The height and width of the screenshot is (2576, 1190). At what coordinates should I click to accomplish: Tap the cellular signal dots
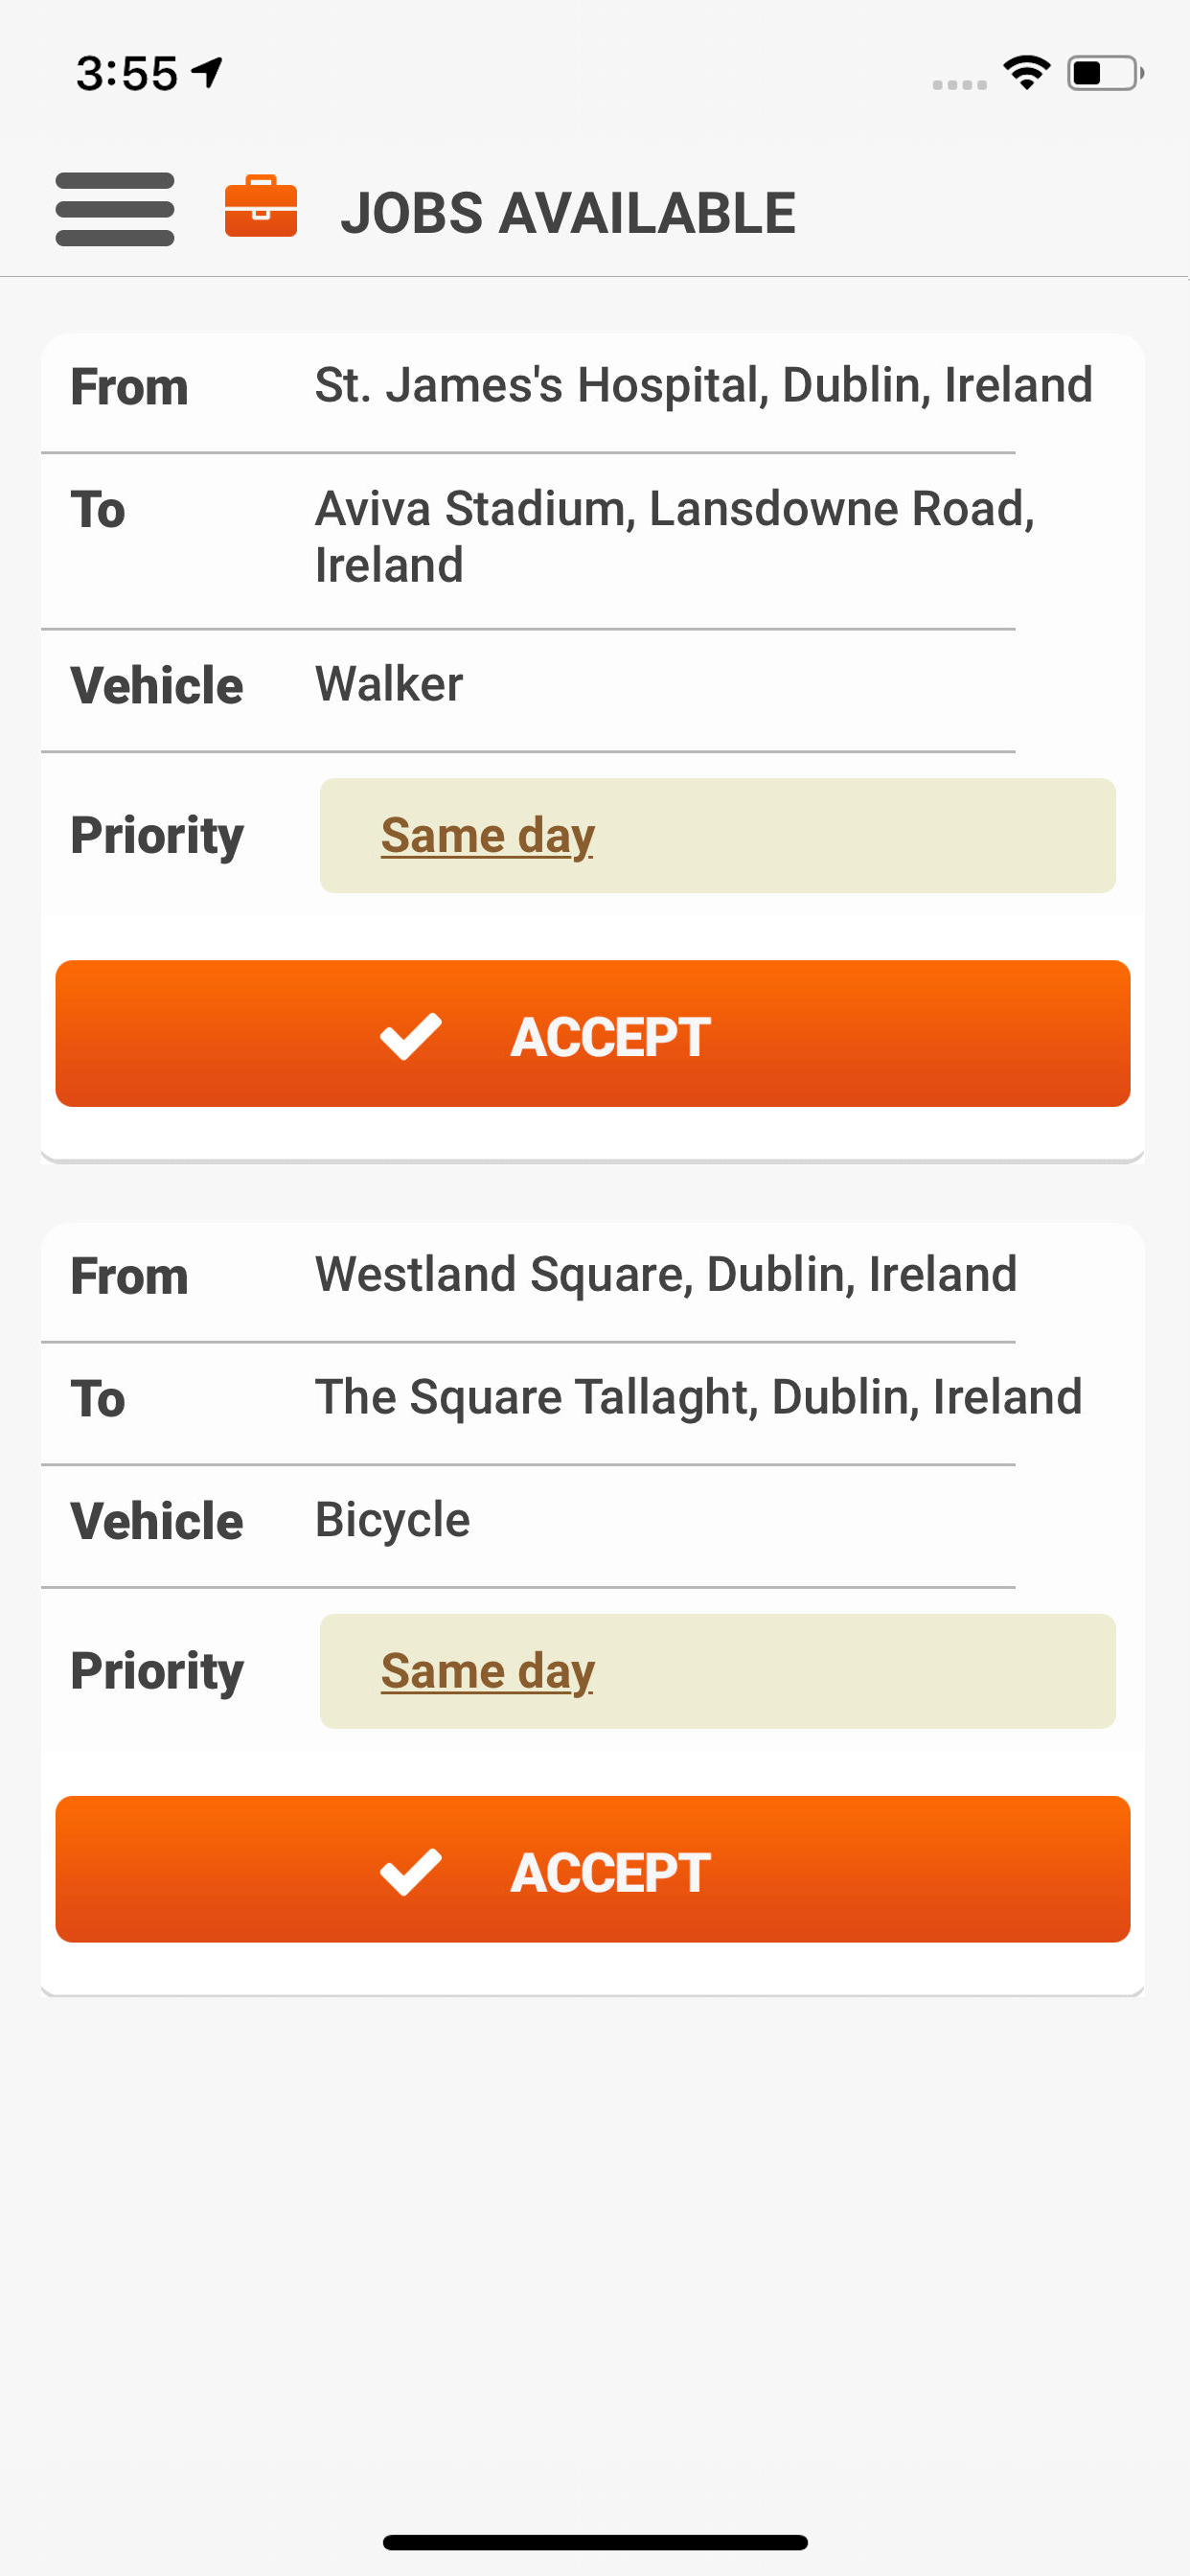[959, 85]
